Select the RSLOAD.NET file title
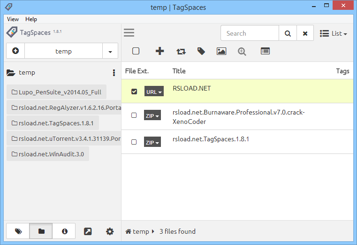Viewport: 357px width, 245px height. click(x=192, y=88)
